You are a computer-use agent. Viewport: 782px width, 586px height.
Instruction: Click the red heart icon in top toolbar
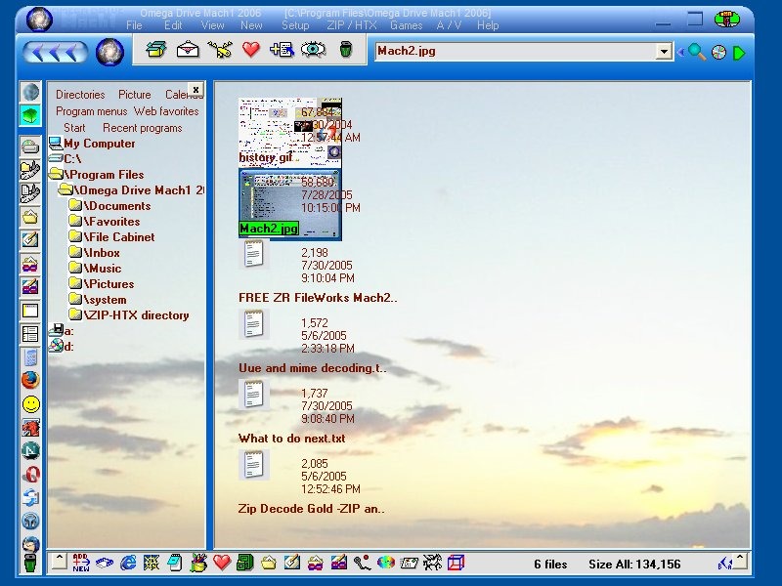point(251,50)
